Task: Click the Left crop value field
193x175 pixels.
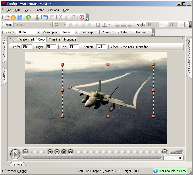Action: [x=27, y=47]
